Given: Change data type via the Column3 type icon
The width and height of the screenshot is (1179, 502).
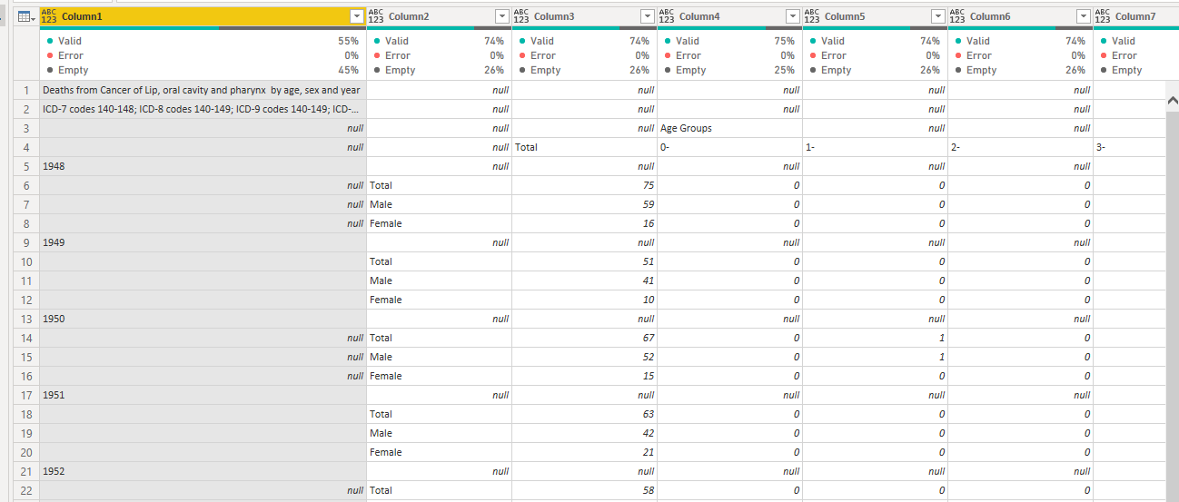Looking at the screenshot, I should [521, 16].
